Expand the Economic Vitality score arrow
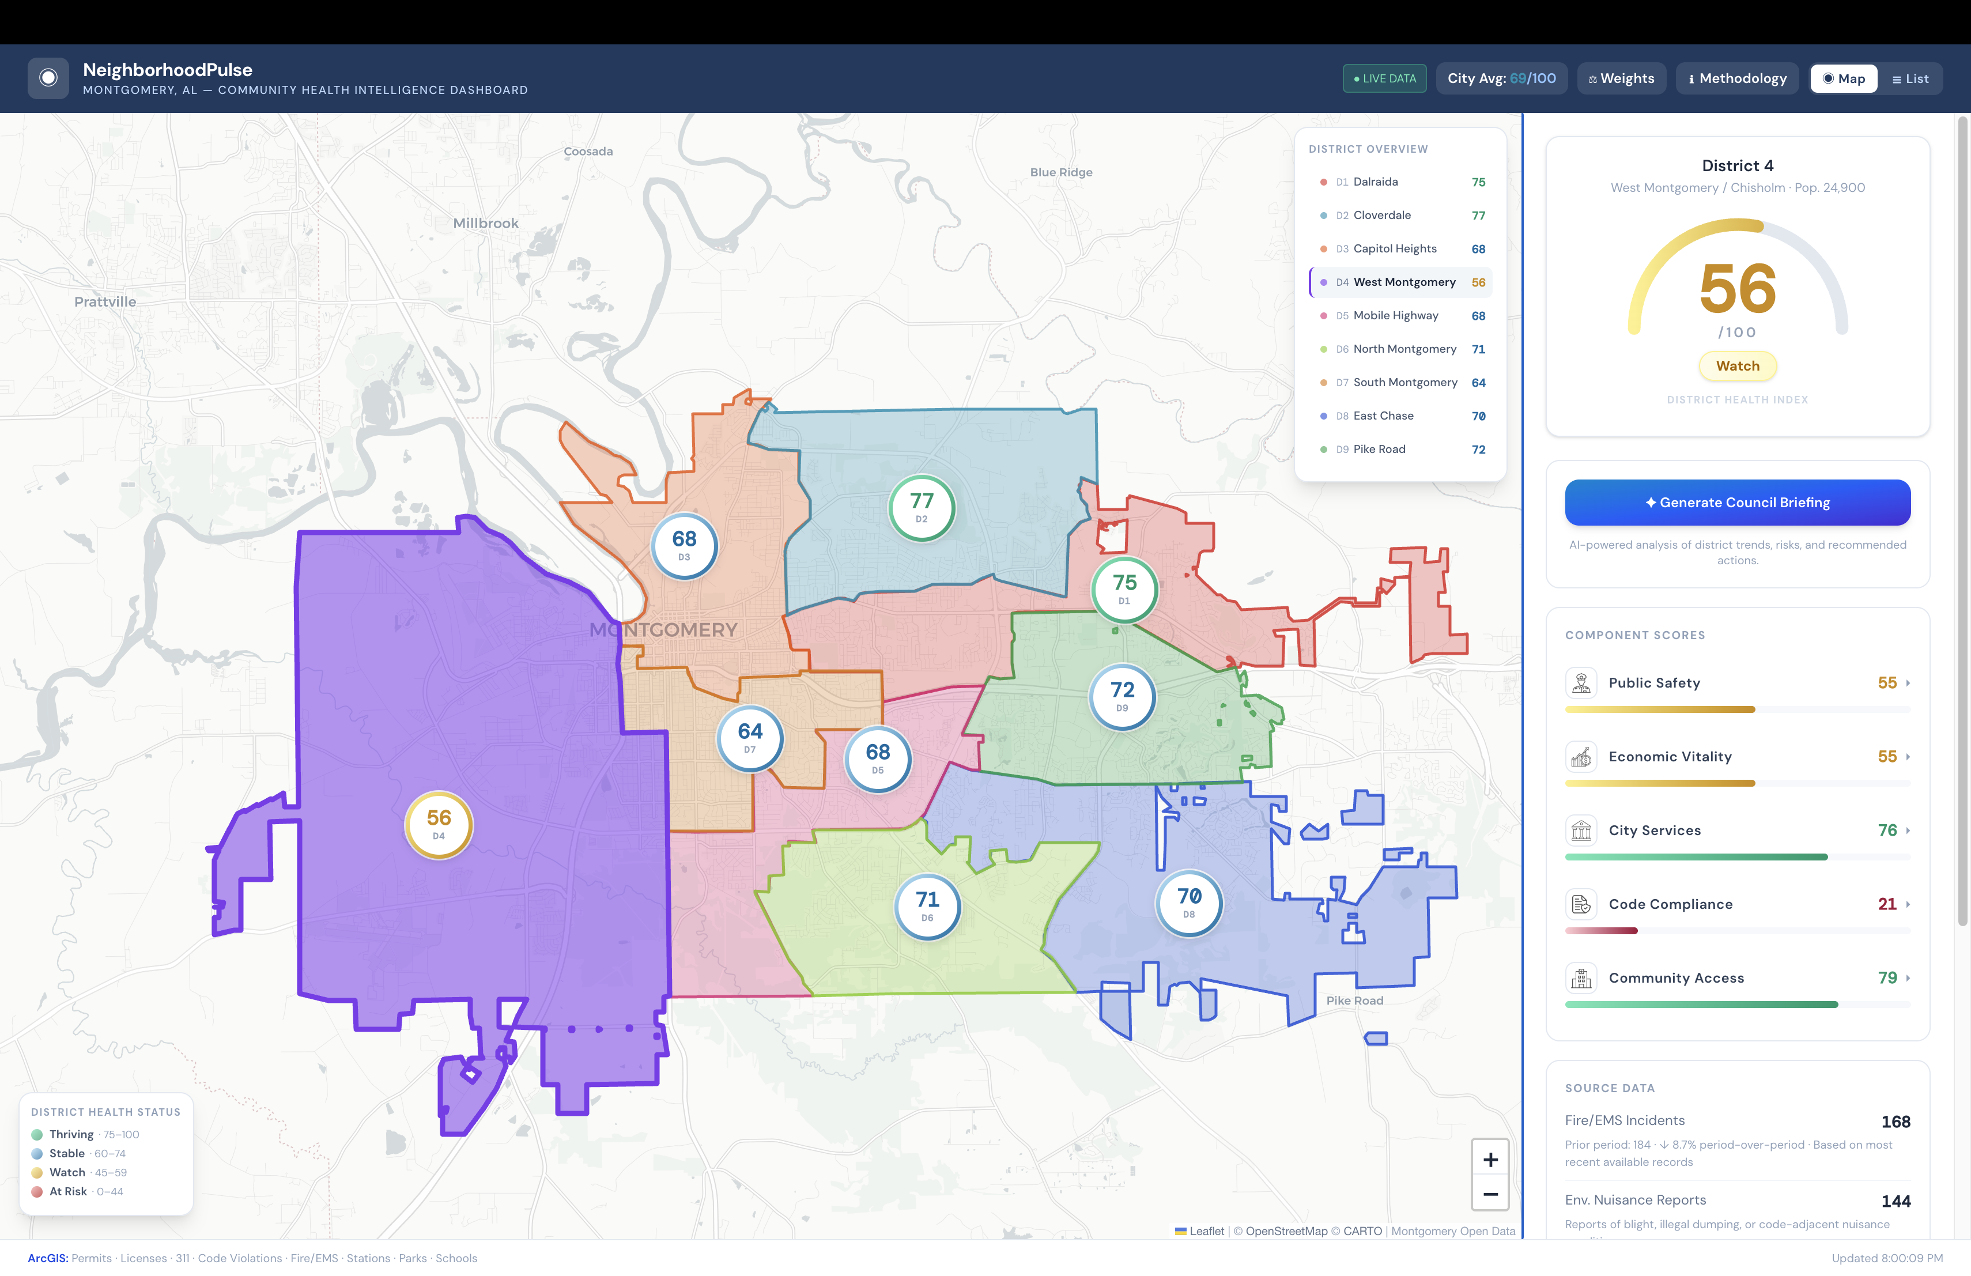The height and width of the screenshot is (1276, 1971). 1908,757
